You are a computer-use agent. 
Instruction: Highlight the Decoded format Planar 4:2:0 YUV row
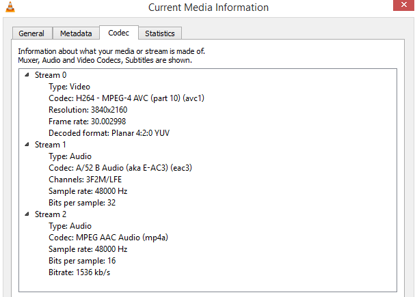[109, 133]
